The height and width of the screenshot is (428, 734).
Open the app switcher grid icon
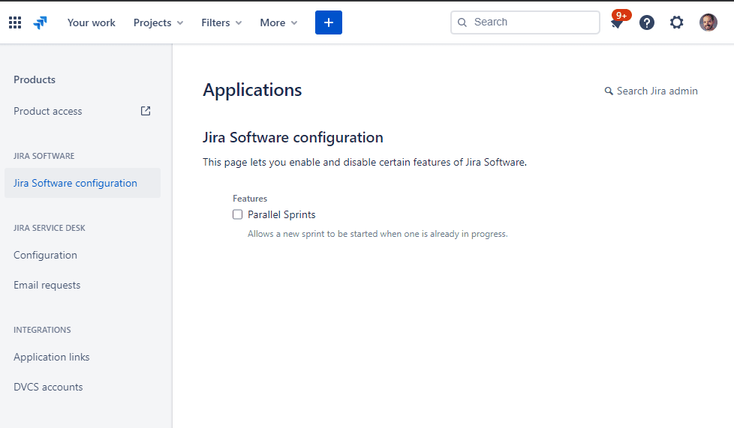pyautogui.click(x=15, y=22)
